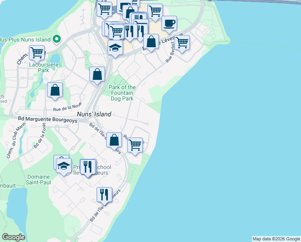Click the front shopping cart in the clustered markers
This screenshot has width=301, height=242.
(x=117, y=32)
